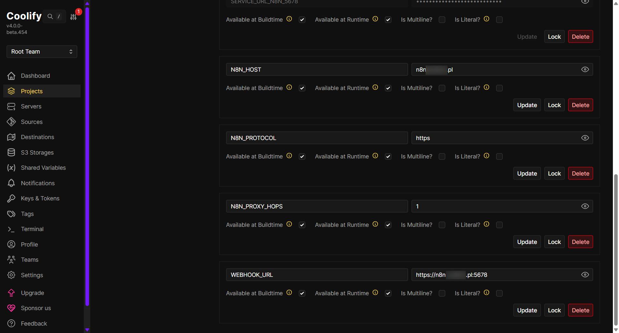Click info icon beside N8N_PROTOCOL Available at Runtime
The image size is (619, 333).
click(x=375, y=156)
